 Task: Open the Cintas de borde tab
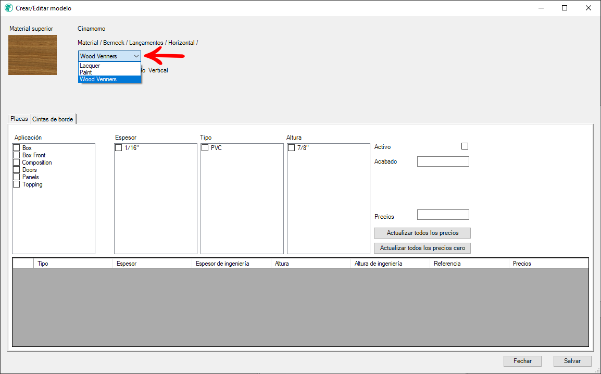(x=53, y=119)
